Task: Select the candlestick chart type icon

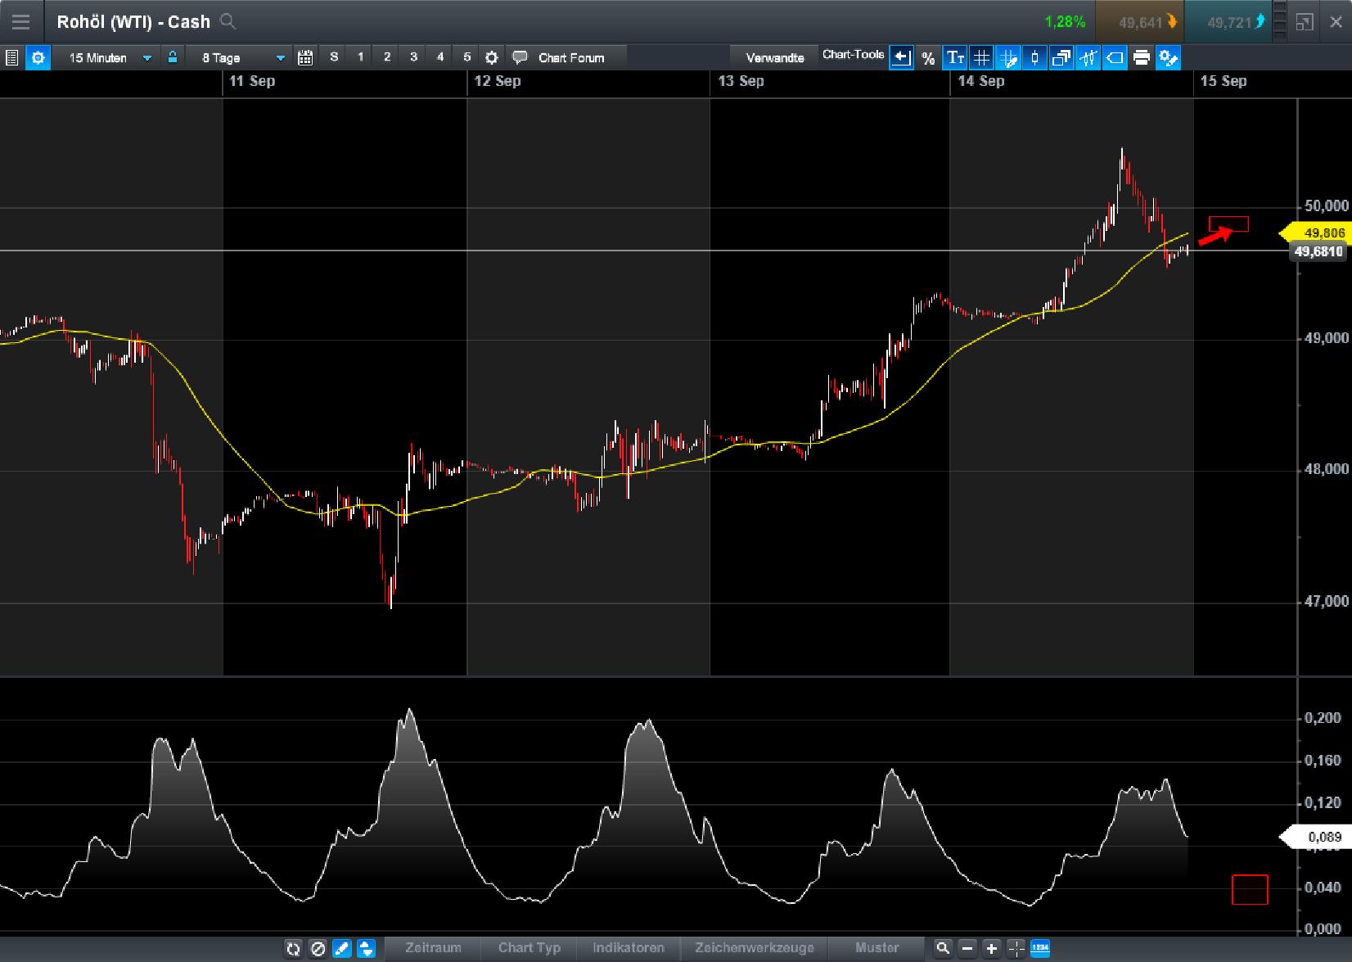Action: click(1034, 57)
